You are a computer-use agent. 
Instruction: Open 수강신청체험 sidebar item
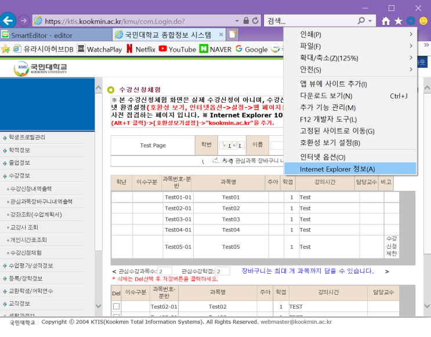tap(26, 253)
